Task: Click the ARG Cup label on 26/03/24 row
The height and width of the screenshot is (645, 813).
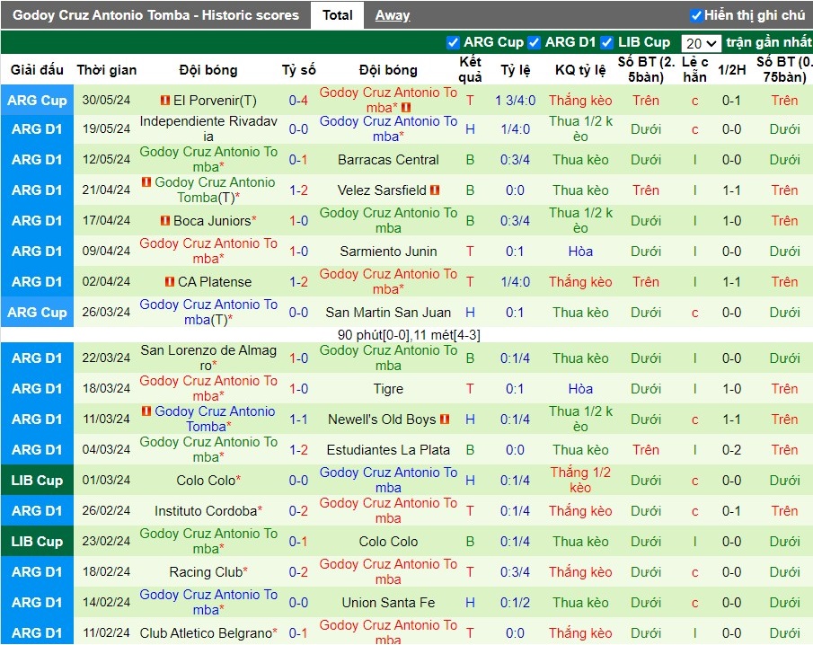Action: 37,312
